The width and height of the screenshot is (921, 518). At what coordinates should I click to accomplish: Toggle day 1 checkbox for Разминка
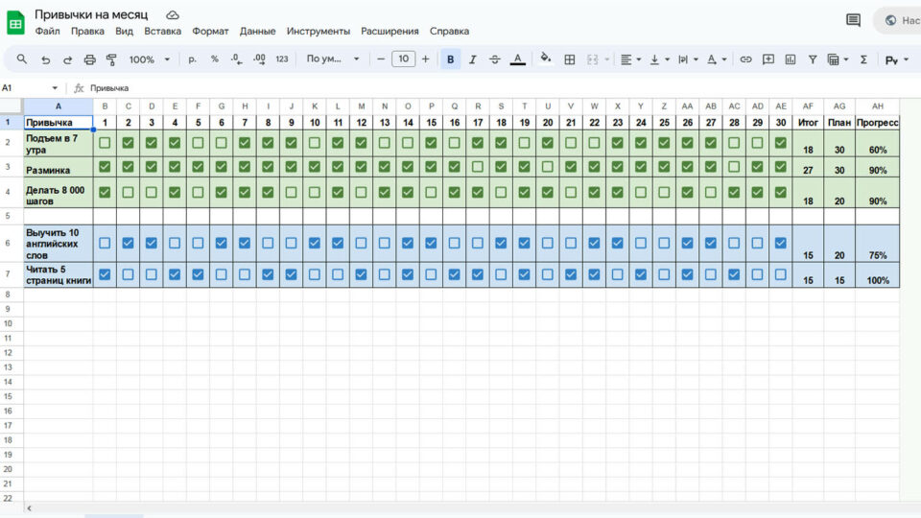tap(105, 166)
